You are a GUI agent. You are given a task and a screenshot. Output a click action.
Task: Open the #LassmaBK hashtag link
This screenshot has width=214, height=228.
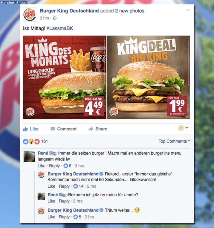tap(60, 28)
